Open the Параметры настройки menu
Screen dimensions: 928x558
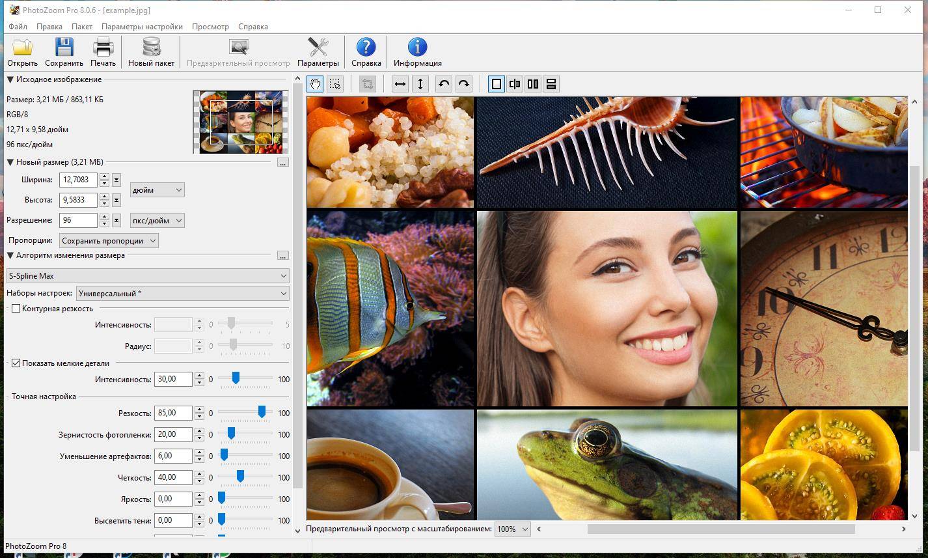142,27
